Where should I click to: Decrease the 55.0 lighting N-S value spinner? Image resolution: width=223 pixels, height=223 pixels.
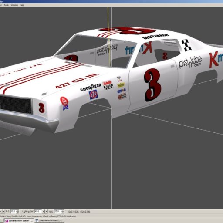63,213
